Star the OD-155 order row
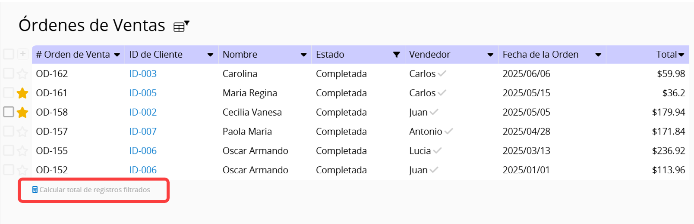This screenshot has height=224, width=694. (x=22, y=151)
